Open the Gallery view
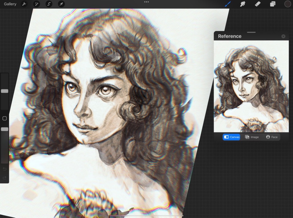293x218 pixels. 10,4
